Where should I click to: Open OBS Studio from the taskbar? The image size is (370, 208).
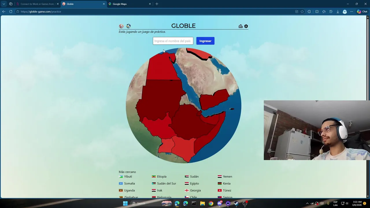245,203
